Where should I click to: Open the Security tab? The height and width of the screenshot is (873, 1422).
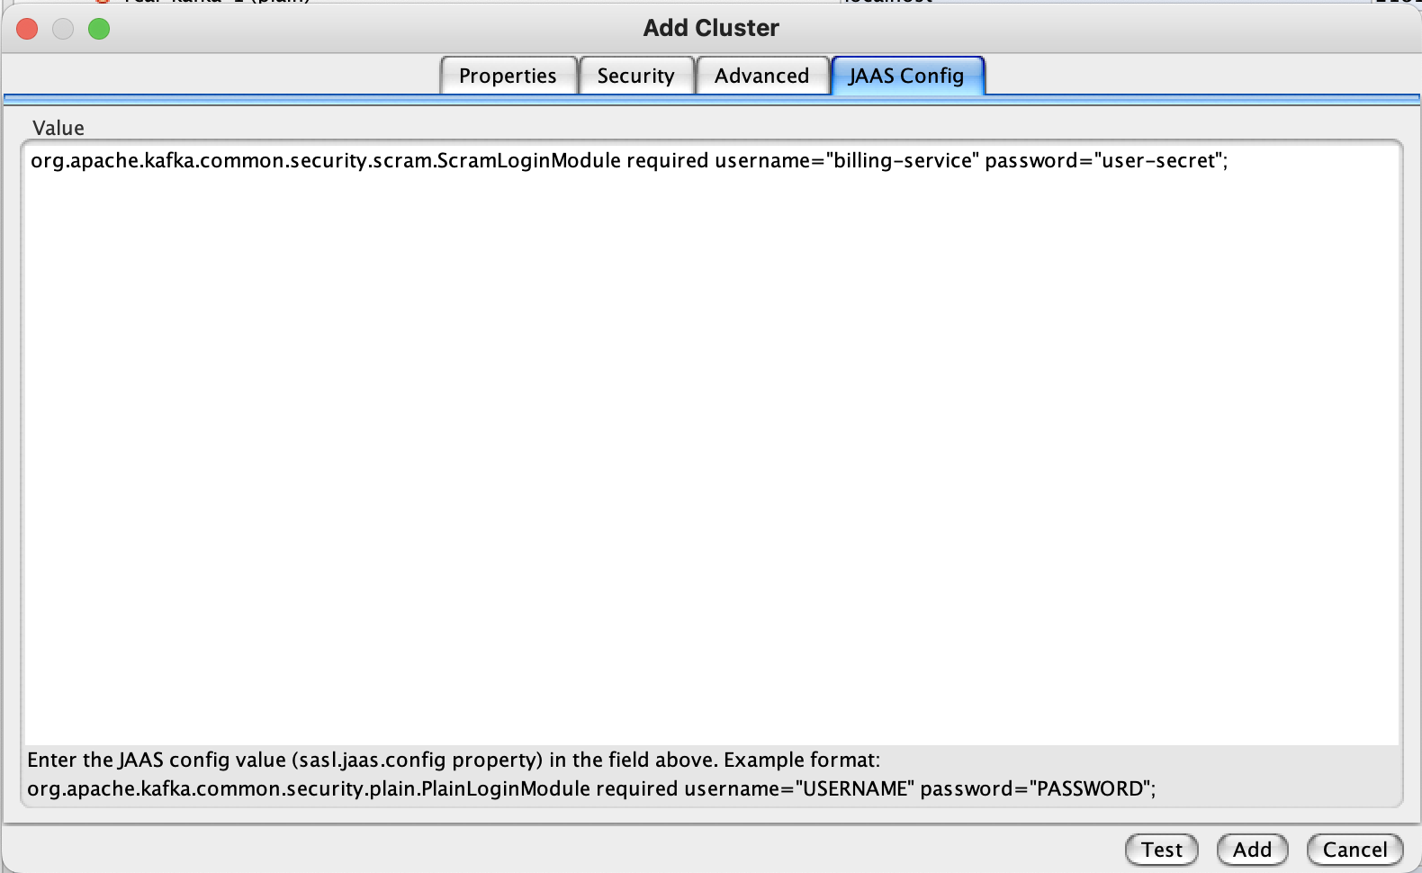[635, 76]
